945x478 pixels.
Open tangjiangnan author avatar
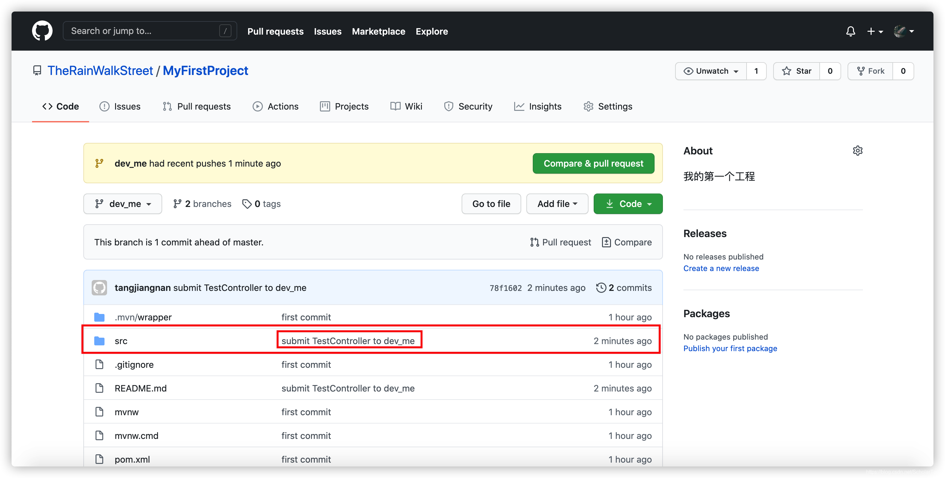tap(99, 288)
